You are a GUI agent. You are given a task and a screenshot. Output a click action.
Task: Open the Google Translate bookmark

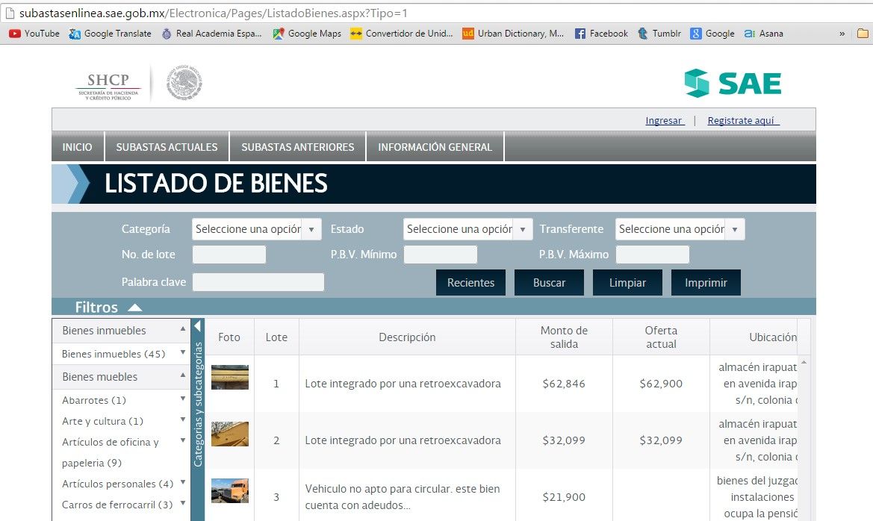tap(110, 34)
